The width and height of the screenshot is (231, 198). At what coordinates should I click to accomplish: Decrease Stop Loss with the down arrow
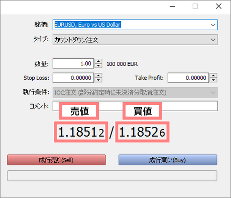tap(98, 80)
